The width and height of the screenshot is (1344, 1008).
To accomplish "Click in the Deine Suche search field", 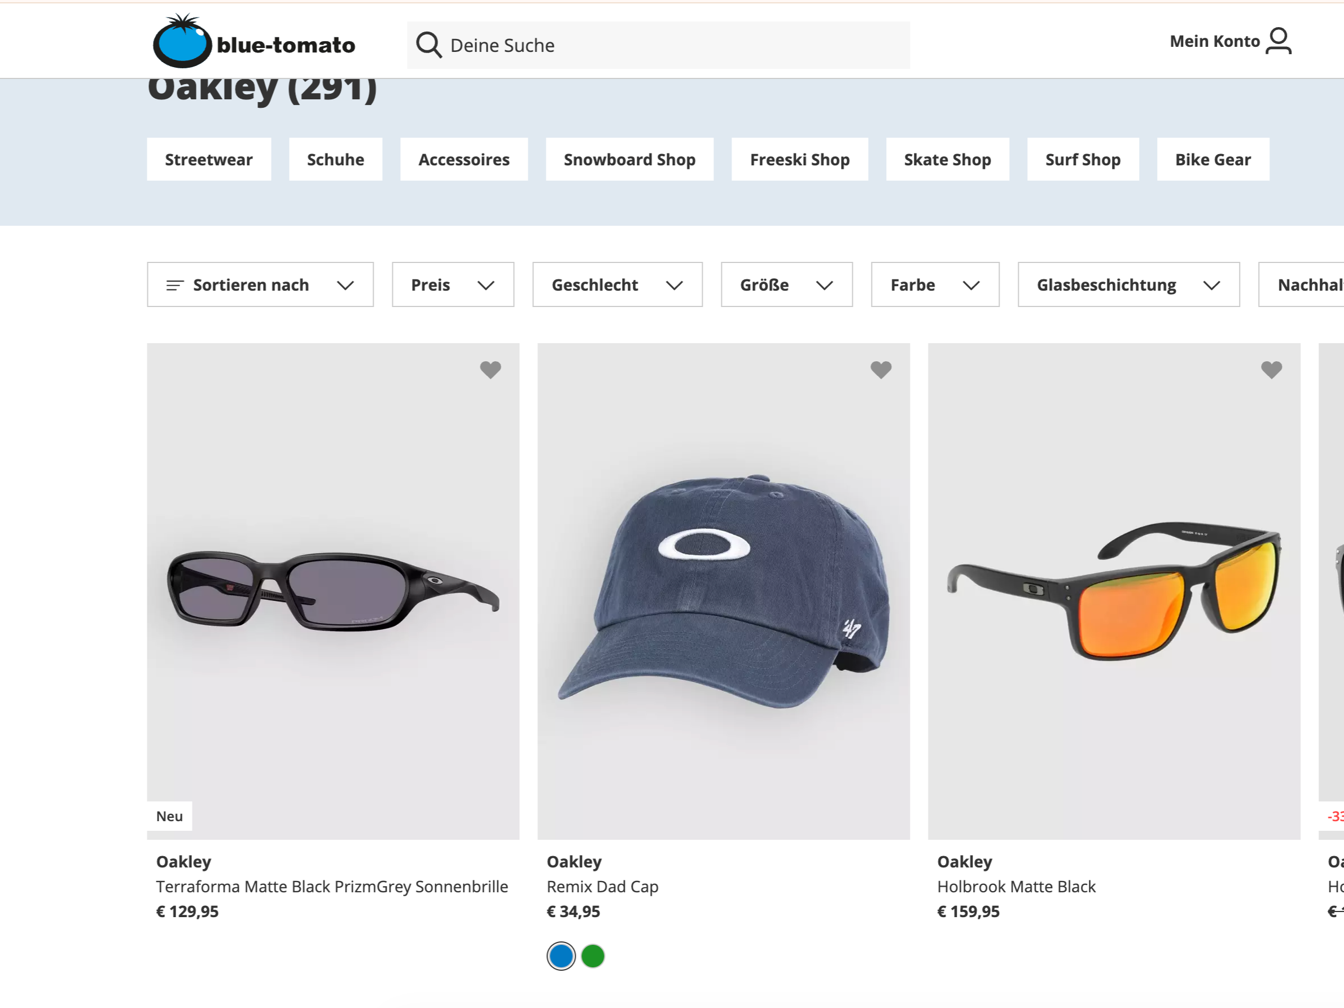I will click(x=658, y=45).
